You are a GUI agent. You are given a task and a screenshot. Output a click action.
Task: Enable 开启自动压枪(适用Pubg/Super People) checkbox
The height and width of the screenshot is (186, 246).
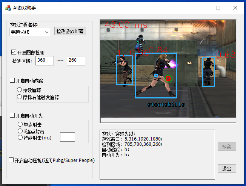11,160
